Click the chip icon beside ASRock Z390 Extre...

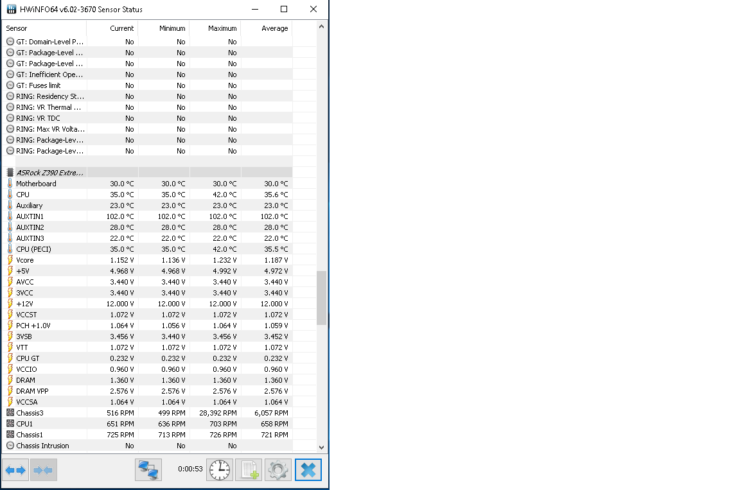point(10,173)
